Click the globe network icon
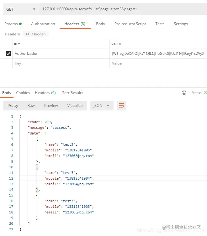207x236 pixels. [x=184, y=93]
